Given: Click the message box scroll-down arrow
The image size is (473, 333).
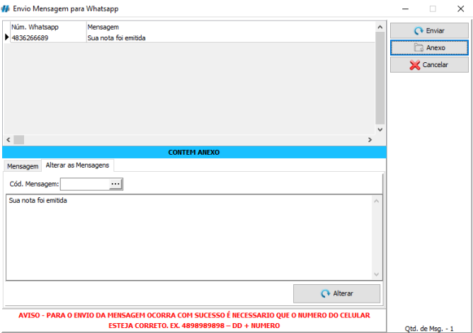Looking at the screenshot, I should click(377, 274).
